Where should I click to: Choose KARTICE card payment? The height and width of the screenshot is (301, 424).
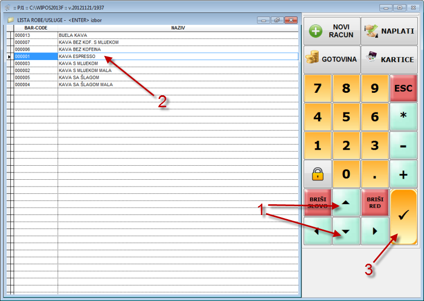pos(389,59)
